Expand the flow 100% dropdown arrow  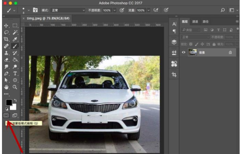(x=149, y=10)
